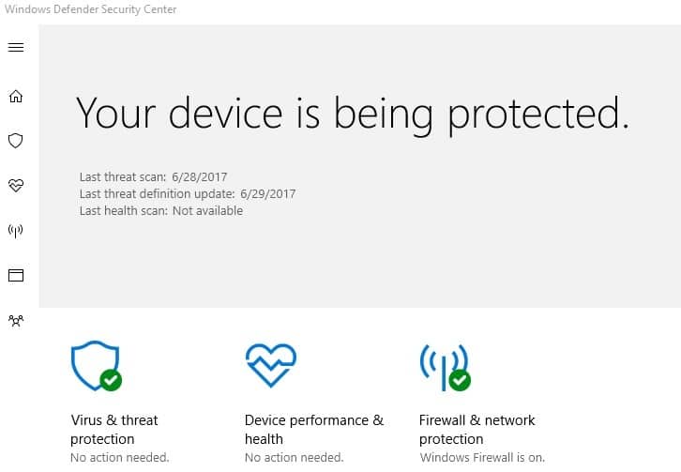Click the large blue heart pulse icon
Image resolution: width=681 pixels, height=472 pixels.
click(x=271, y=365)
